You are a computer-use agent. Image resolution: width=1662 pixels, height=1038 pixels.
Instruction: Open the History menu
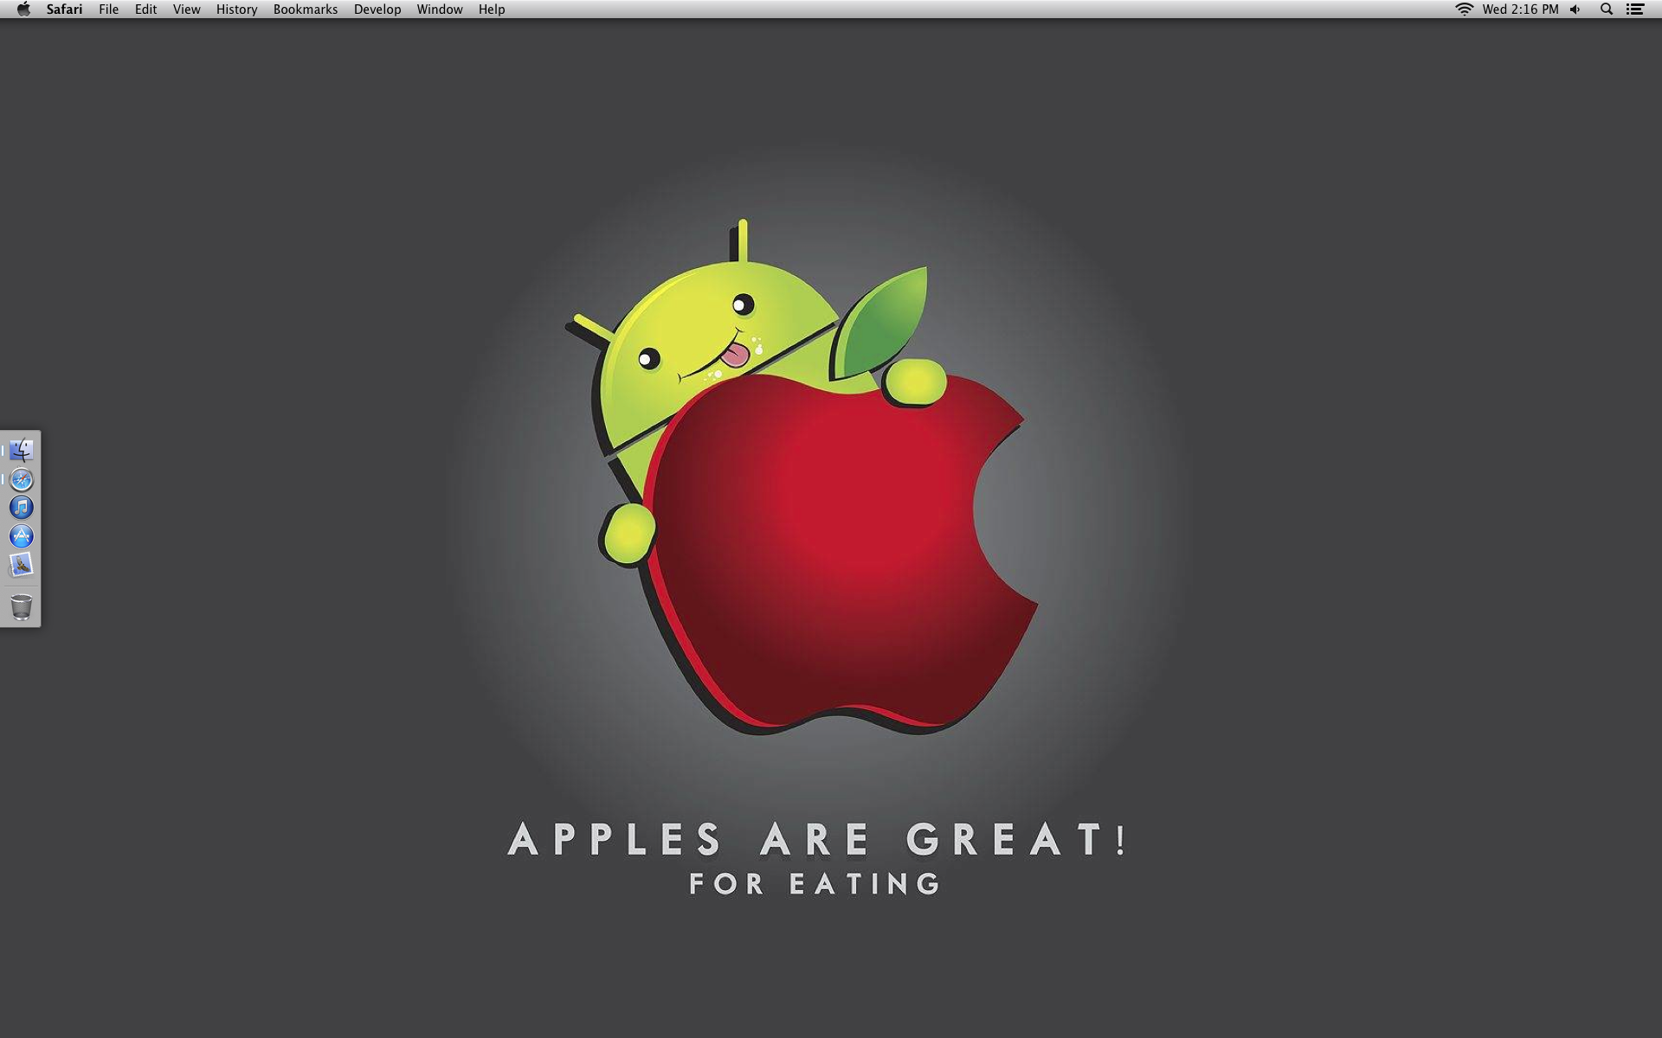pyautogui.click(x=236, y=10)
